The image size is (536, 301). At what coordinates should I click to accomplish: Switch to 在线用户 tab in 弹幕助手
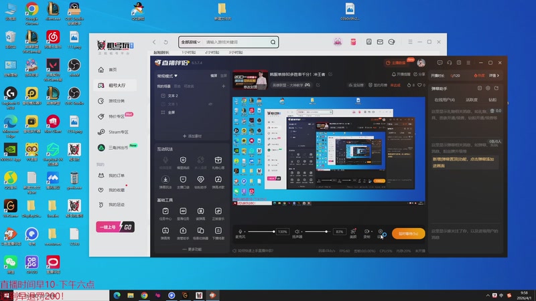pyautogui.click(x=444, y=100)
